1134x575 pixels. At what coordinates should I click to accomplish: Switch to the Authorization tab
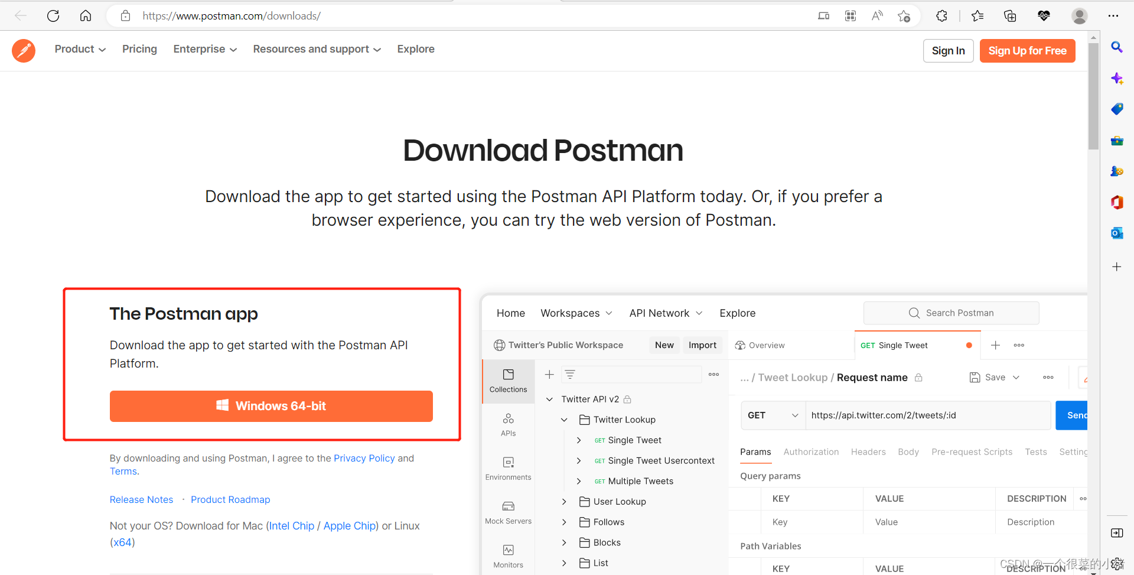(811, 452)
